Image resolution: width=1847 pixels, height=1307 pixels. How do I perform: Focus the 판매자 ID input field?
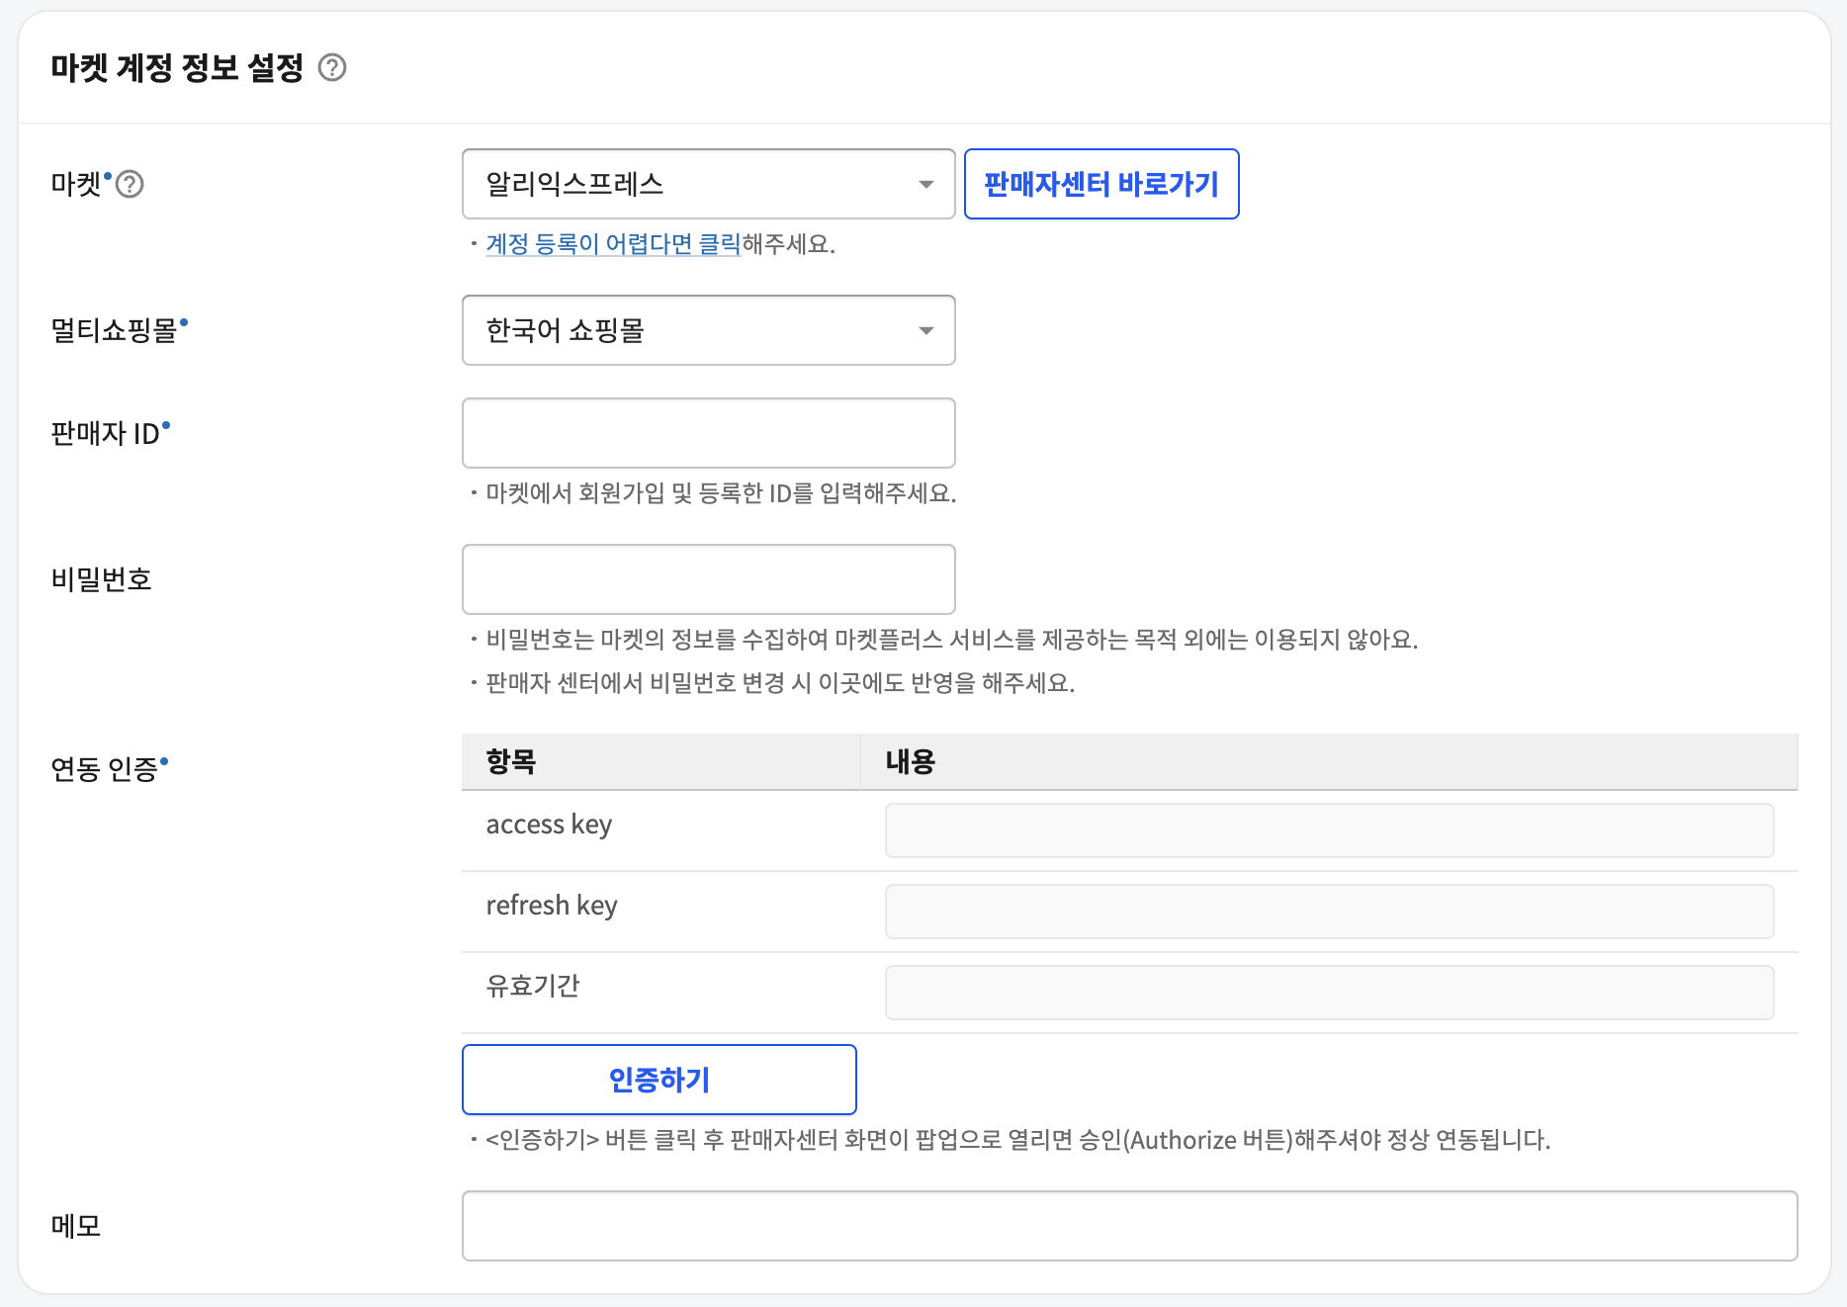pyautogui.click(x=708, y=433)
